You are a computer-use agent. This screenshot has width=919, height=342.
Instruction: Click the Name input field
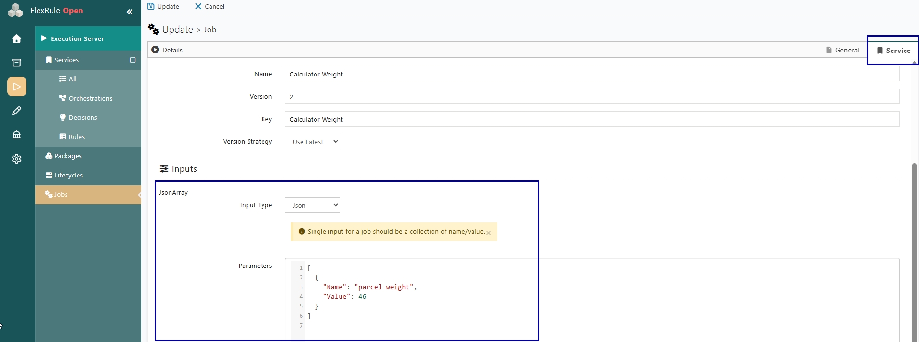pyautogui.click(x=592, y=74)
